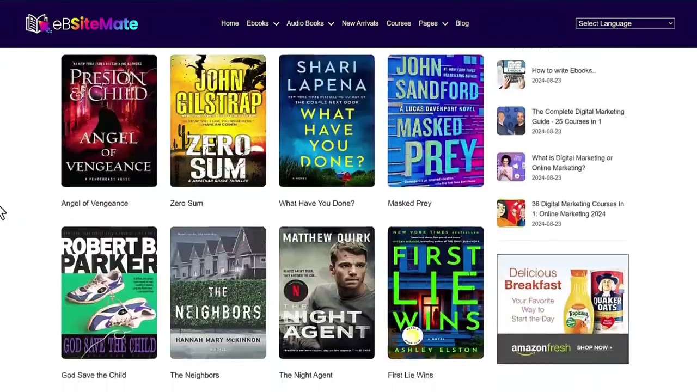697x392 pixels.
Task: Click the Zero Sum book cover
Action: (x=218, y=121)
